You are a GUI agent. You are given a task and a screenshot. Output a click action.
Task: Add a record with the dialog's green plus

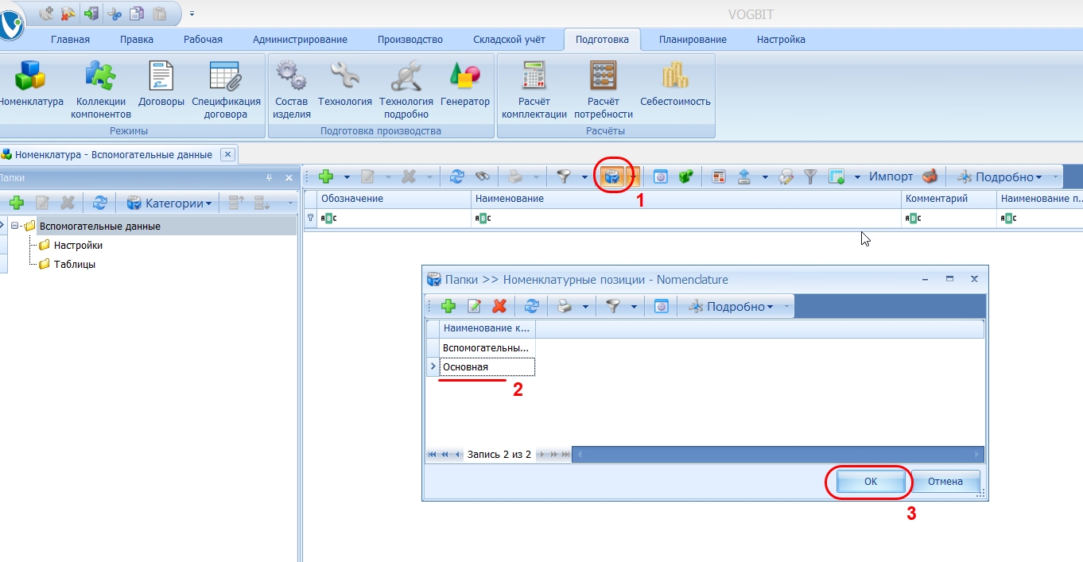pos(448,306)
